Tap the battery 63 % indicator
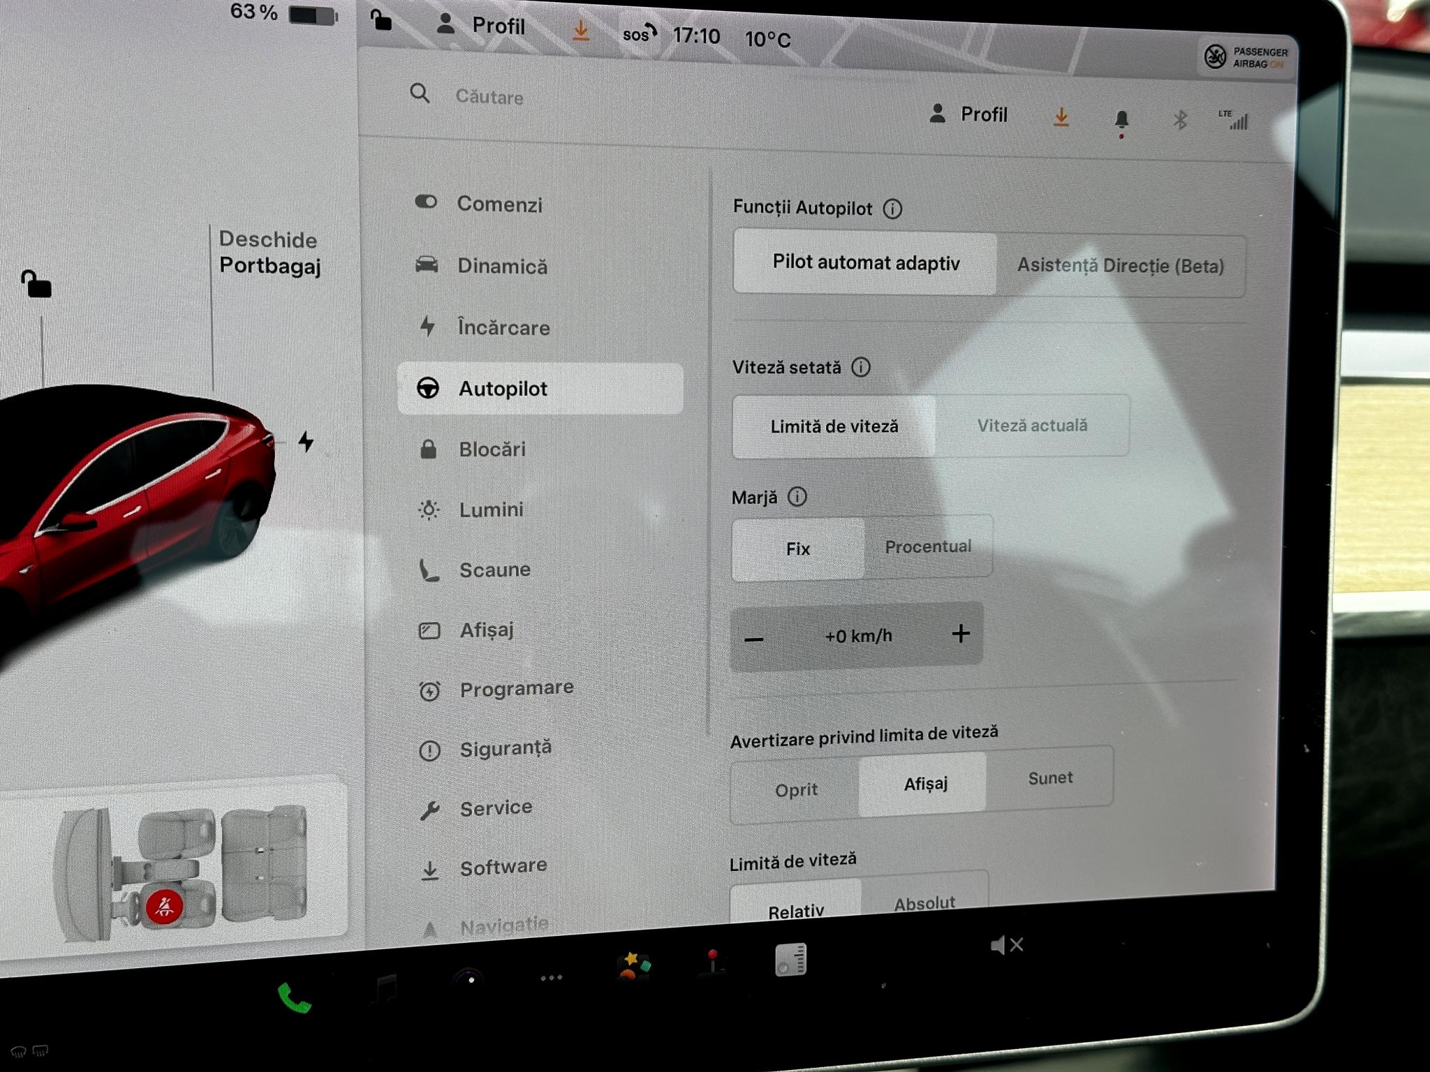 point(284,13)
